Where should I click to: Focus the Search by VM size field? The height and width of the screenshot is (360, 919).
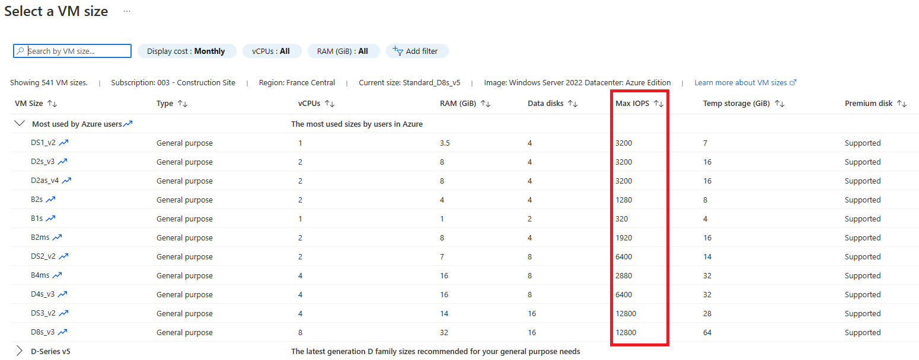(72, 51)
